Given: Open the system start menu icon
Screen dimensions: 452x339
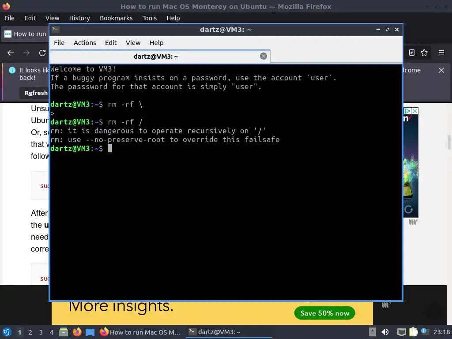Looking at the screenshot, I should (7, 332).
